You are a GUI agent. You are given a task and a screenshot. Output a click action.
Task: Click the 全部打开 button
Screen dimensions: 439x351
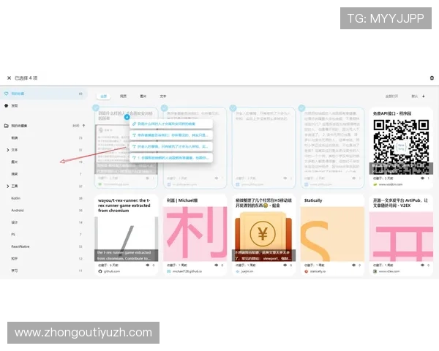coord(391,96)
